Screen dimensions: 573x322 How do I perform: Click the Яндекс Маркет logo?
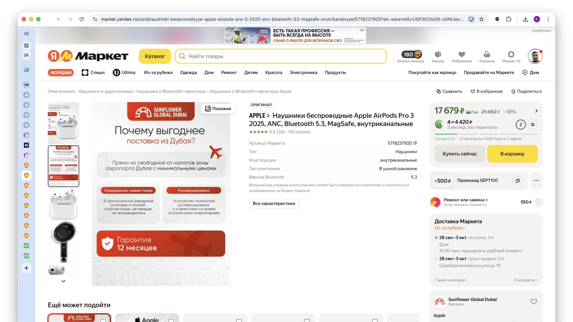(x=88, y=56)
